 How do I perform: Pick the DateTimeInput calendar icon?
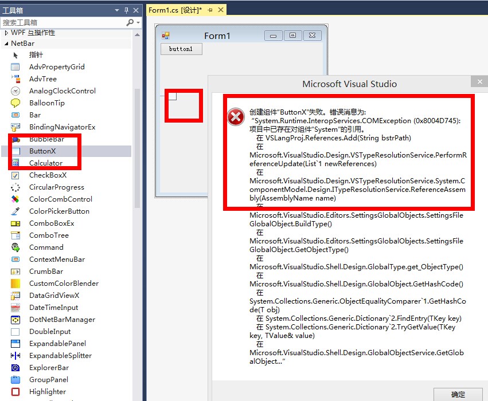pyautogui.click(x=15, y=308)
